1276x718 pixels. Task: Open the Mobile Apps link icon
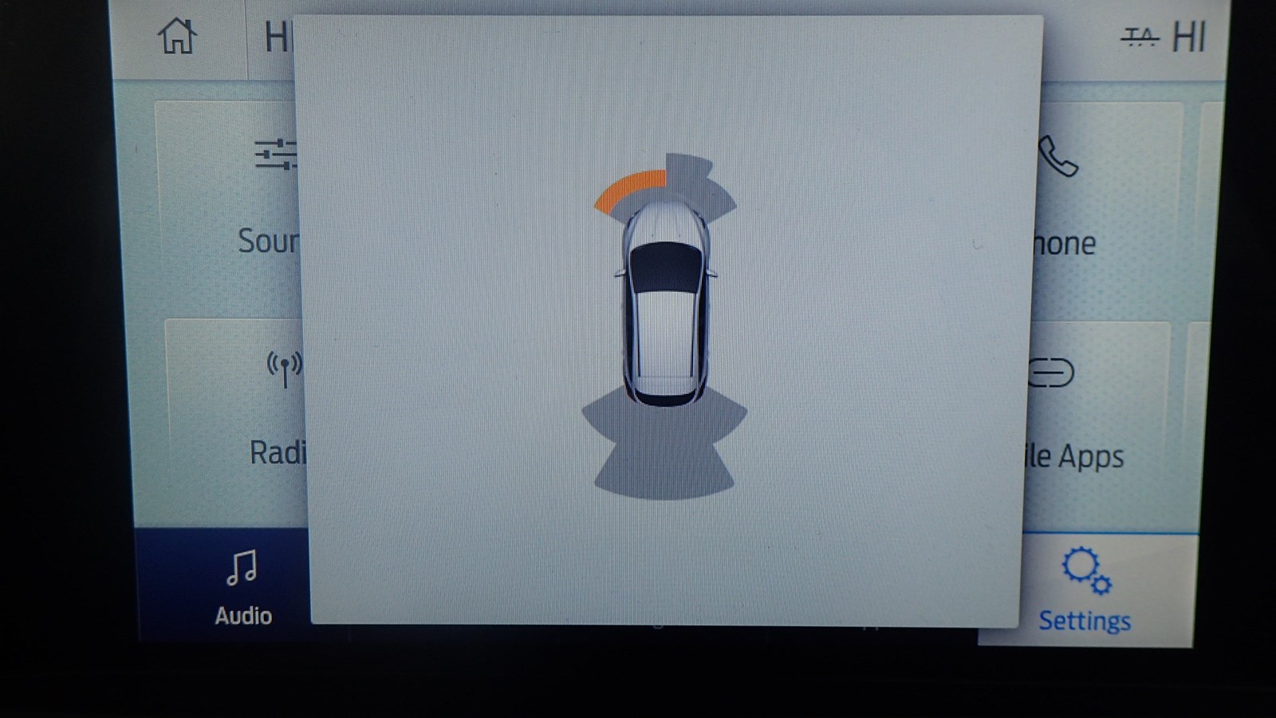pos(1053,373)
